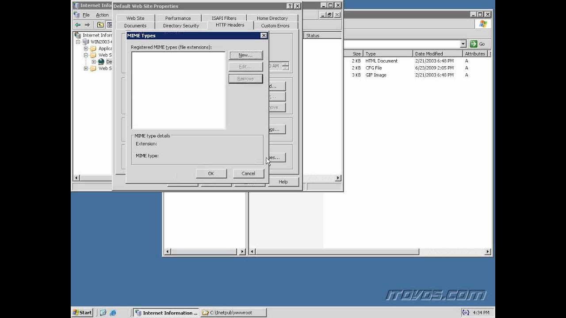Collapse the WIN2003 server tree node
Image resolution: width=566 pixels, height=318 pixels.
point(78,42)
